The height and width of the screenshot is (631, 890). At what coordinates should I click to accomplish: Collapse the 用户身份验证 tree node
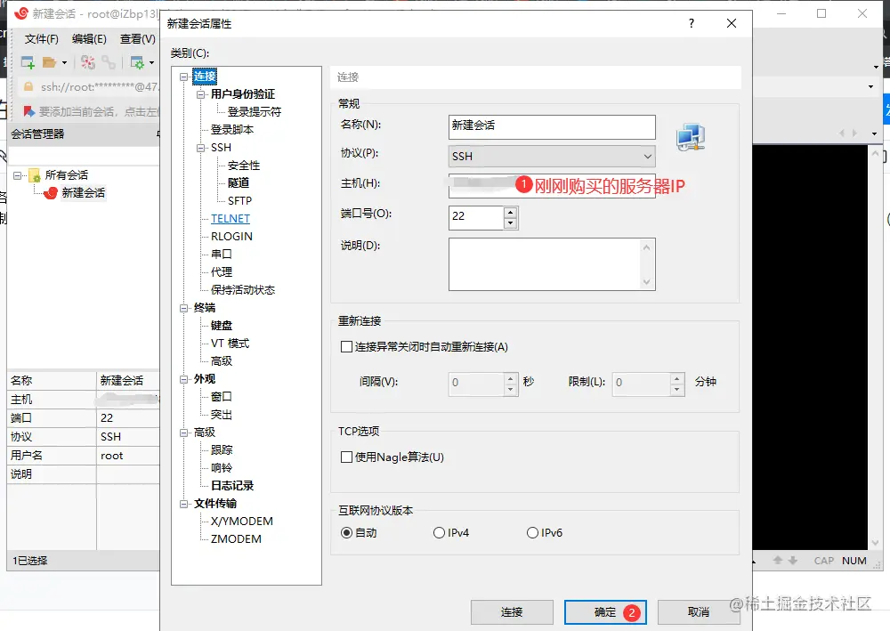point(200,94)
